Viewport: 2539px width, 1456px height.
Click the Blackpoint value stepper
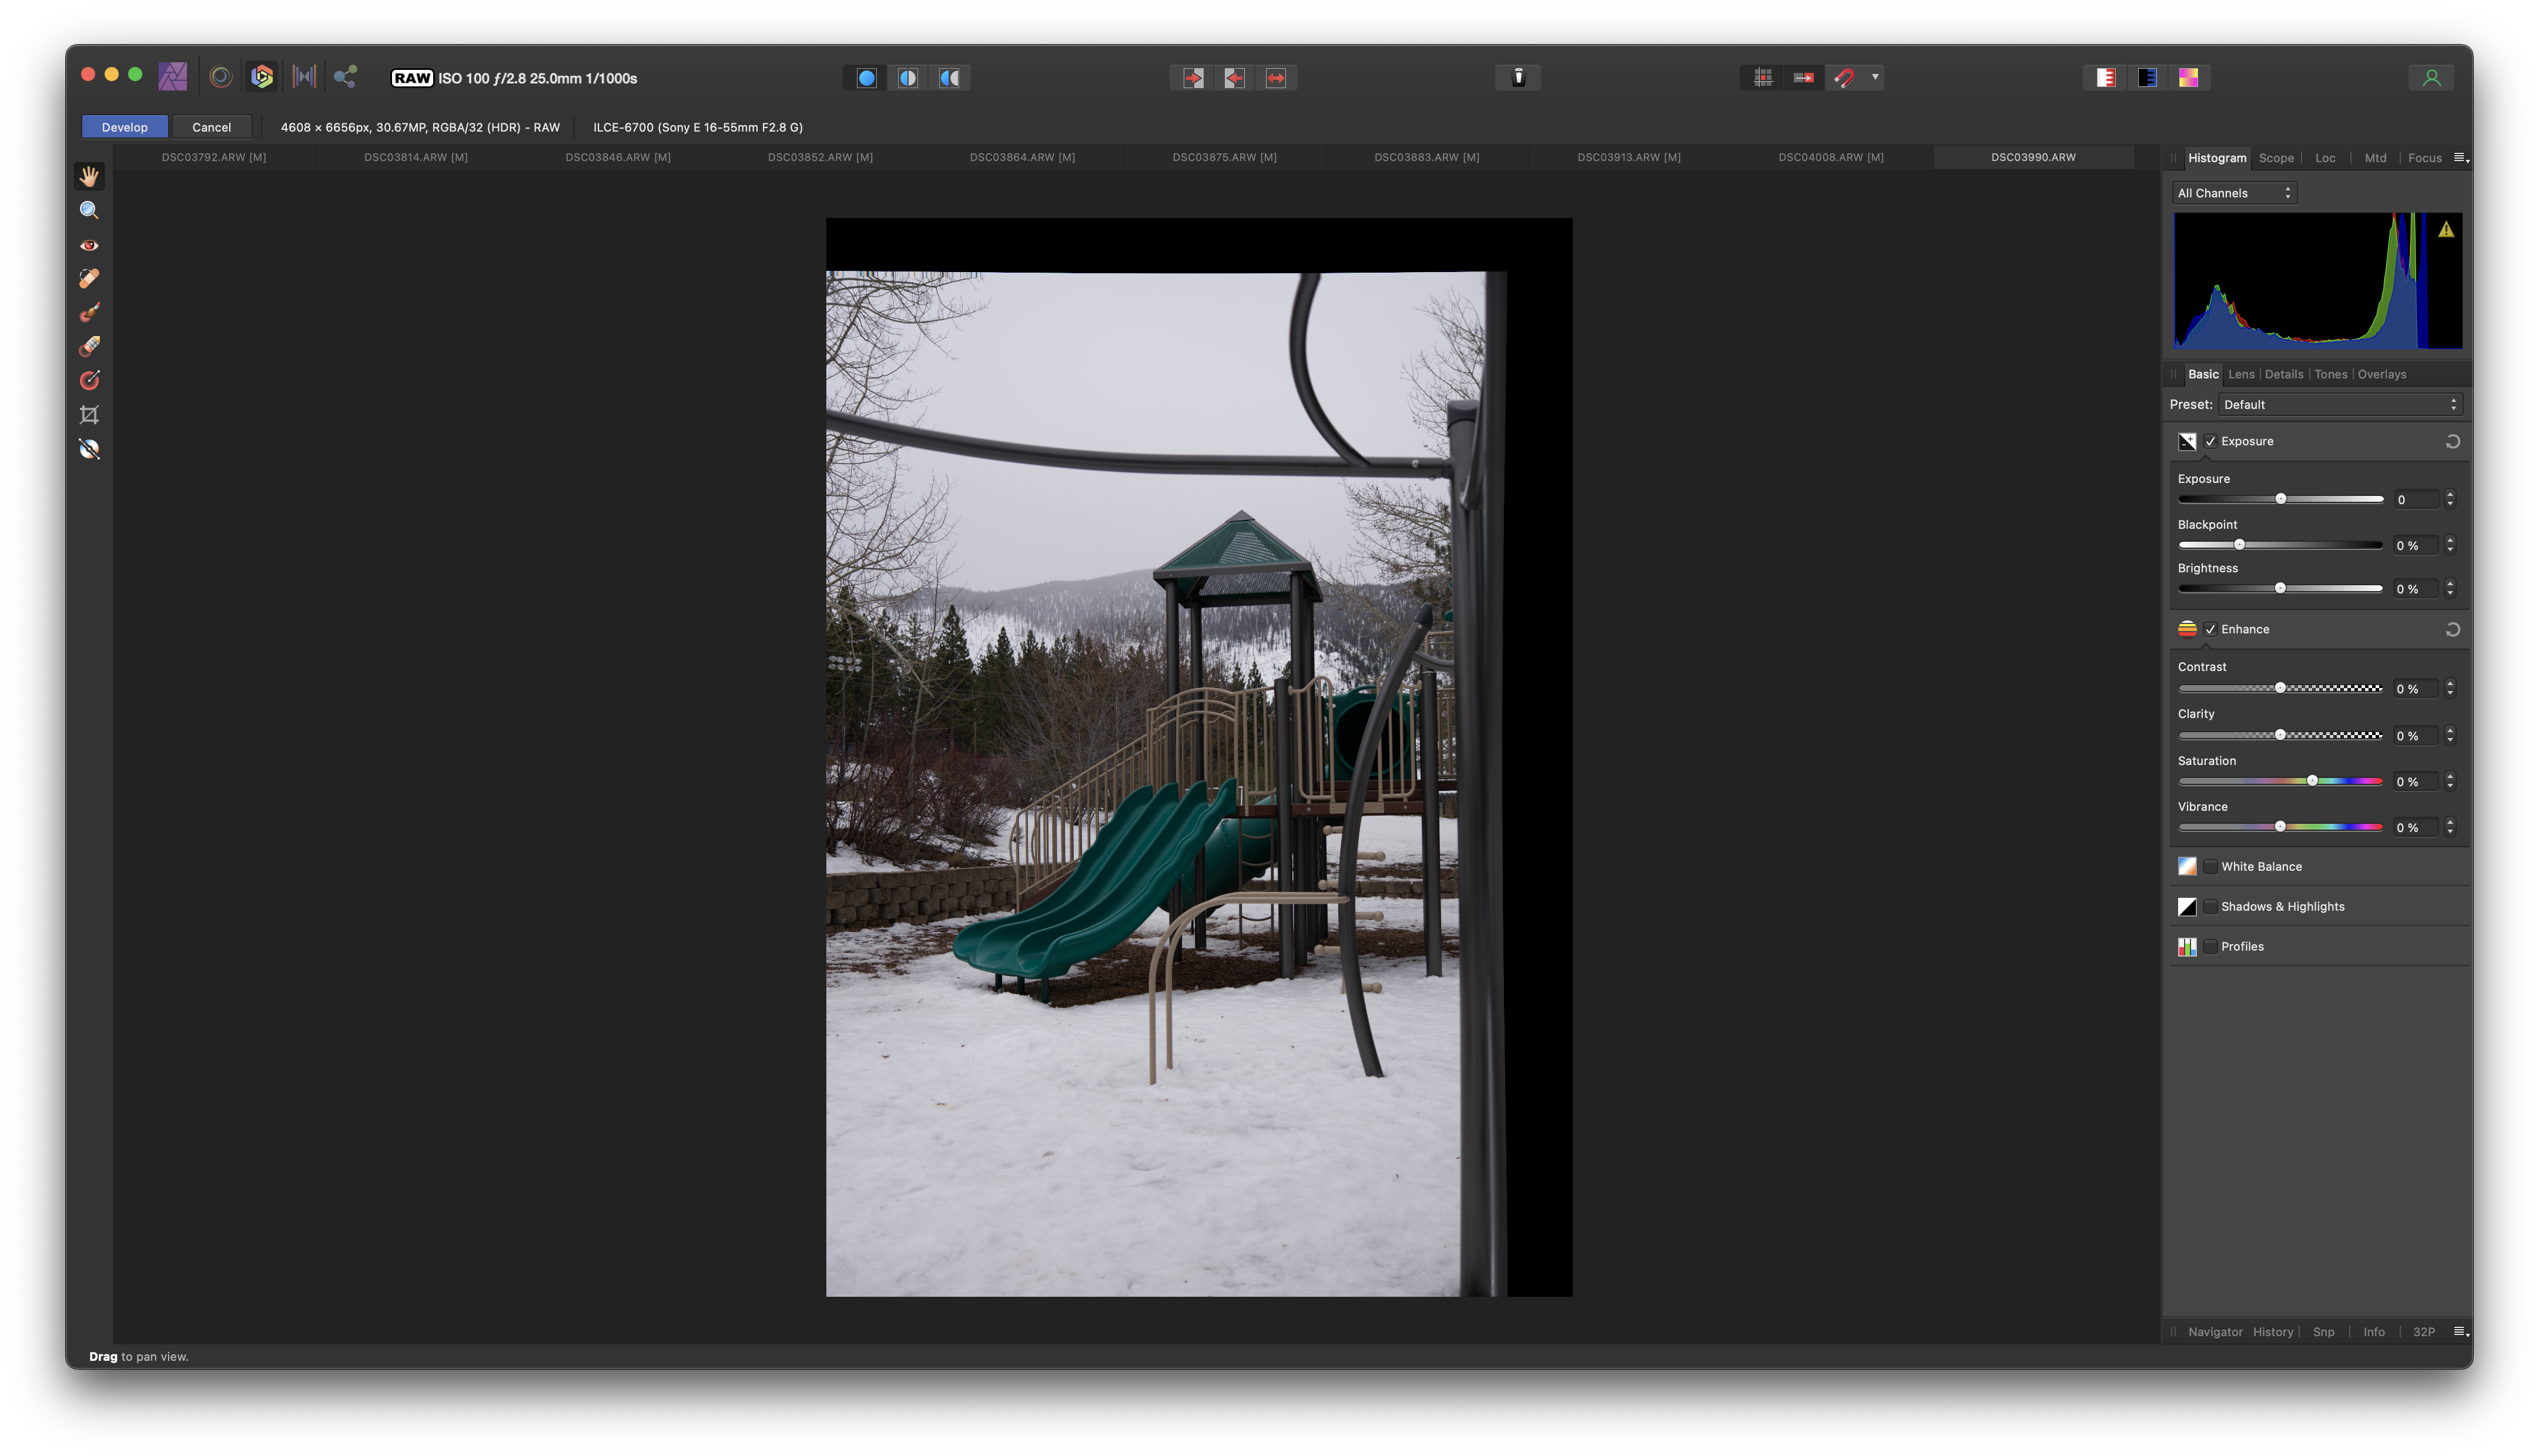pos(2450,545)
